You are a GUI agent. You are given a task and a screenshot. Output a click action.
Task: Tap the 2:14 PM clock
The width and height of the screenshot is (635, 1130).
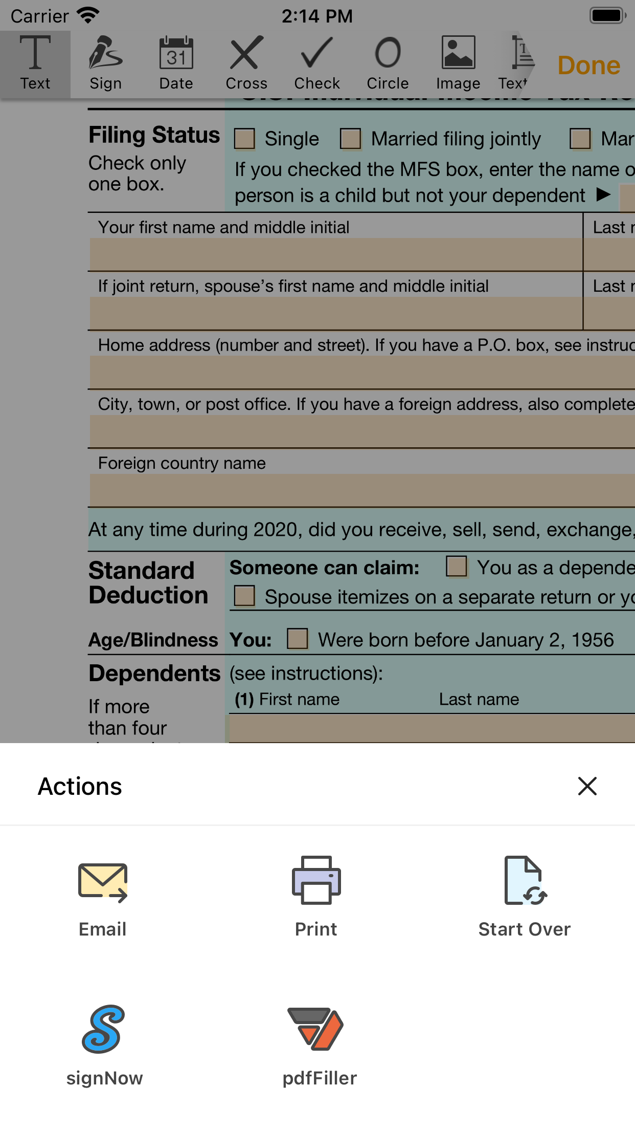[x=318, y=16]
